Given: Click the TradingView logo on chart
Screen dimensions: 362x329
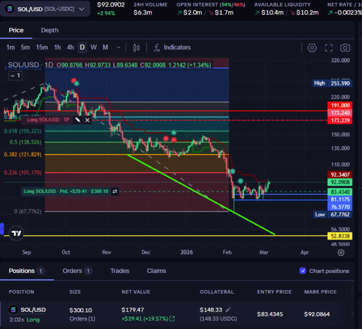Looking at the screenshot, I should (16, 233).
